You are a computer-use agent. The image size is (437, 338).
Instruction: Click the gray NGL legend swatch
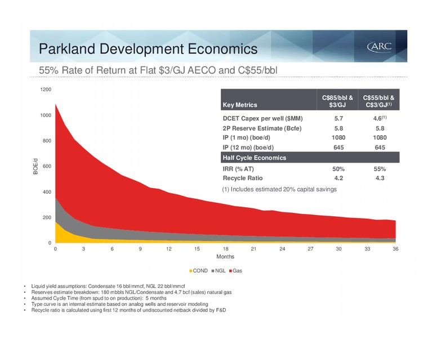pyautogui.click(x=213, y=271)
